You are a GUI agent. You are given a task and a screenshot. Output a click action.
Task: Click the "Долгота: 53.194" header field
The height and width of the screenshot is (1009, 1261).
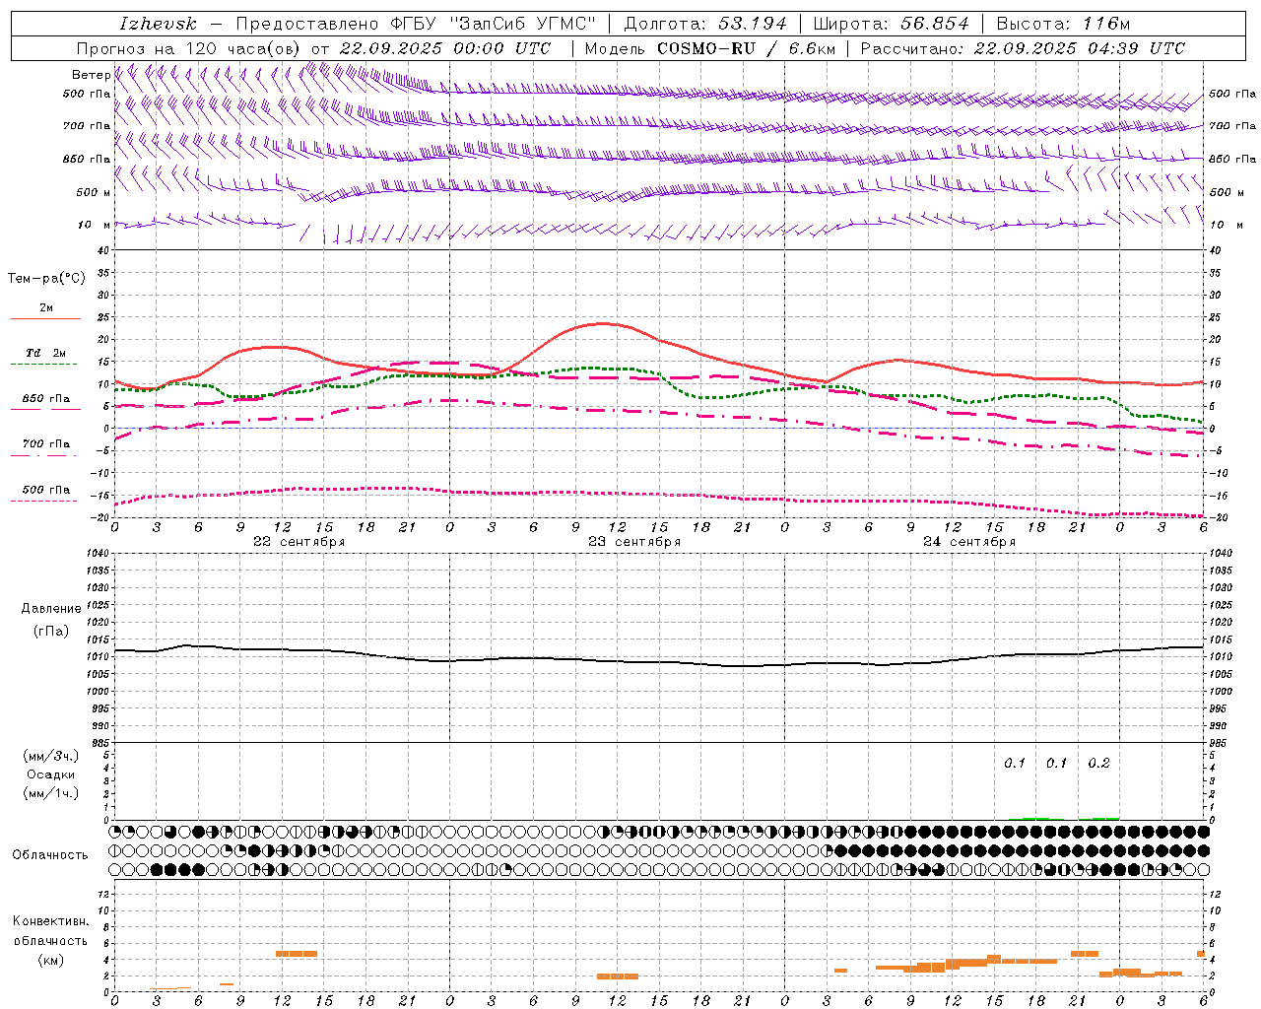pyautogui.click(x=705, y=24)
